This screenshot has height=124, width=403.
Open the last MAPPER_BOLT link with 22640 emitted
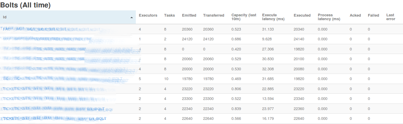[x=54, y=119]
